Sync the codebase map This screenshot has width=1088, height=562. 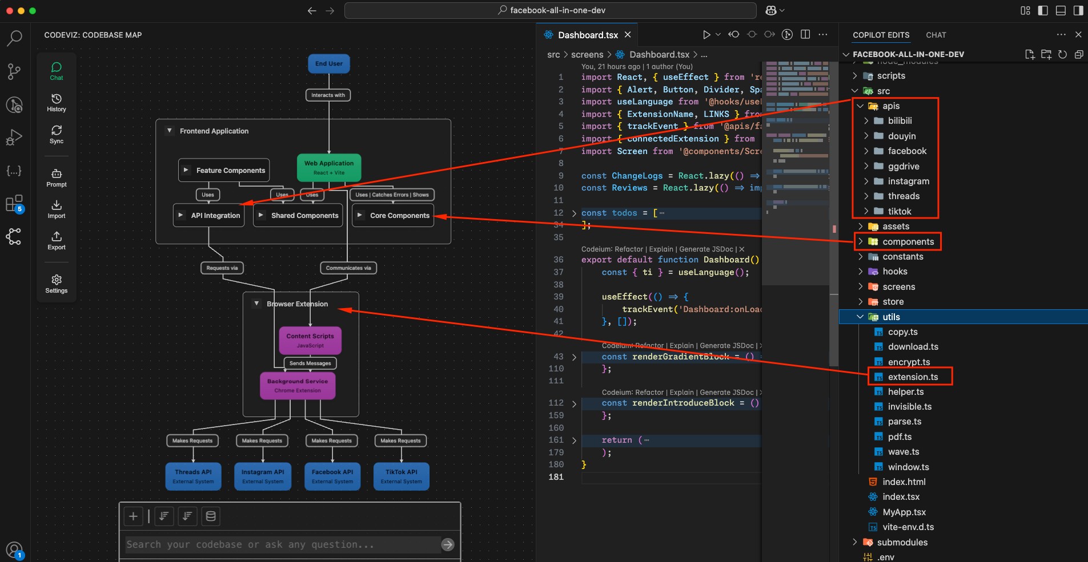click(57, 135)
